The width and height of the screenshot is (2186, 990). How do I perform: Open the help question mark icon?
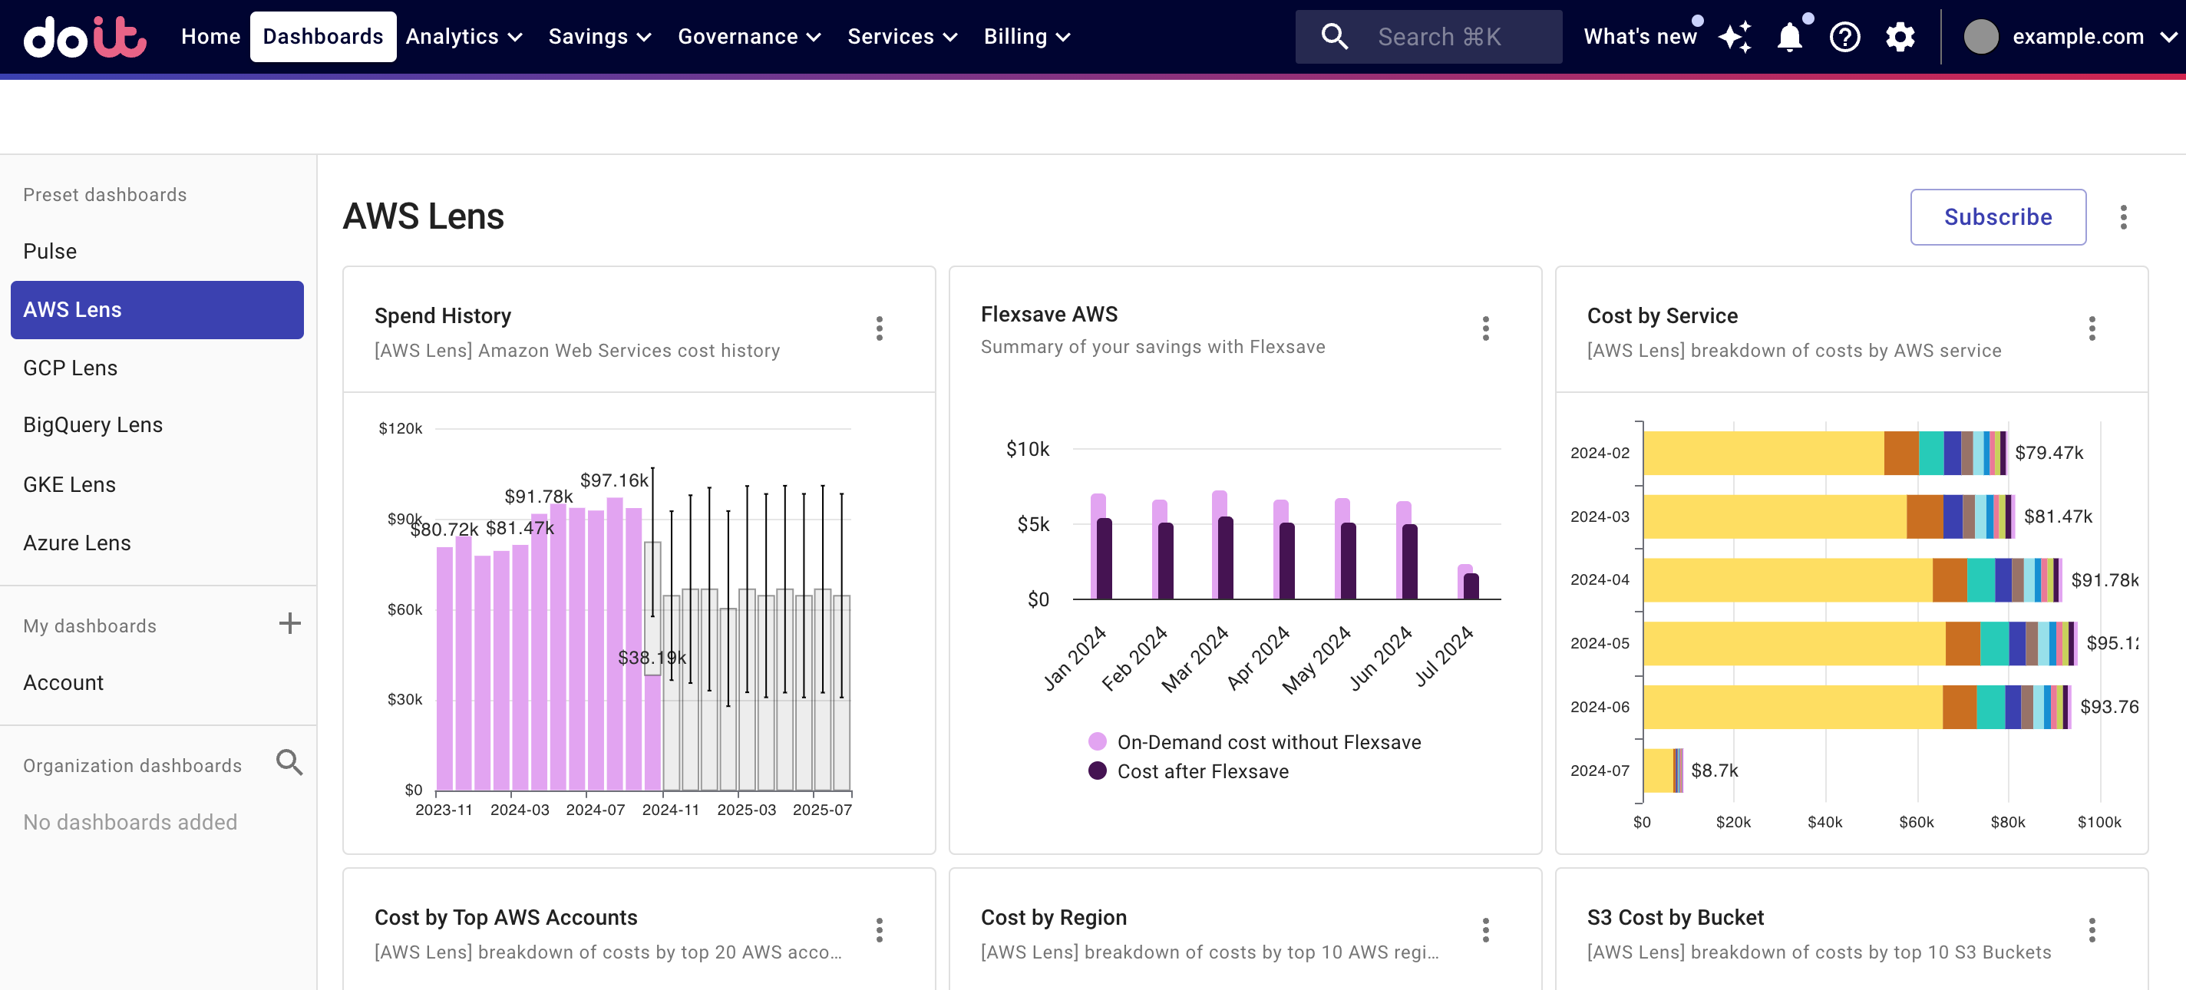pyautogui.click(x=1845, y=37)
